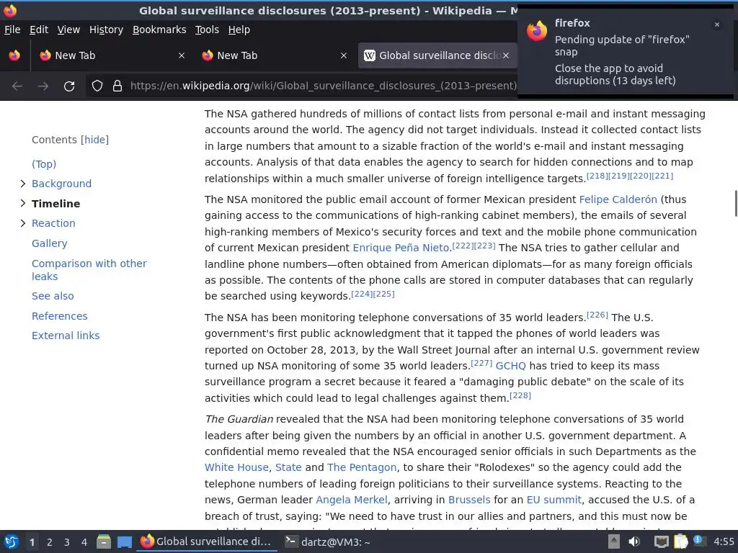Image resolution: width=738 pixels, height=553 pixels.
Task: Expand the Timeline section in contents
Action: tap(22, 203)
